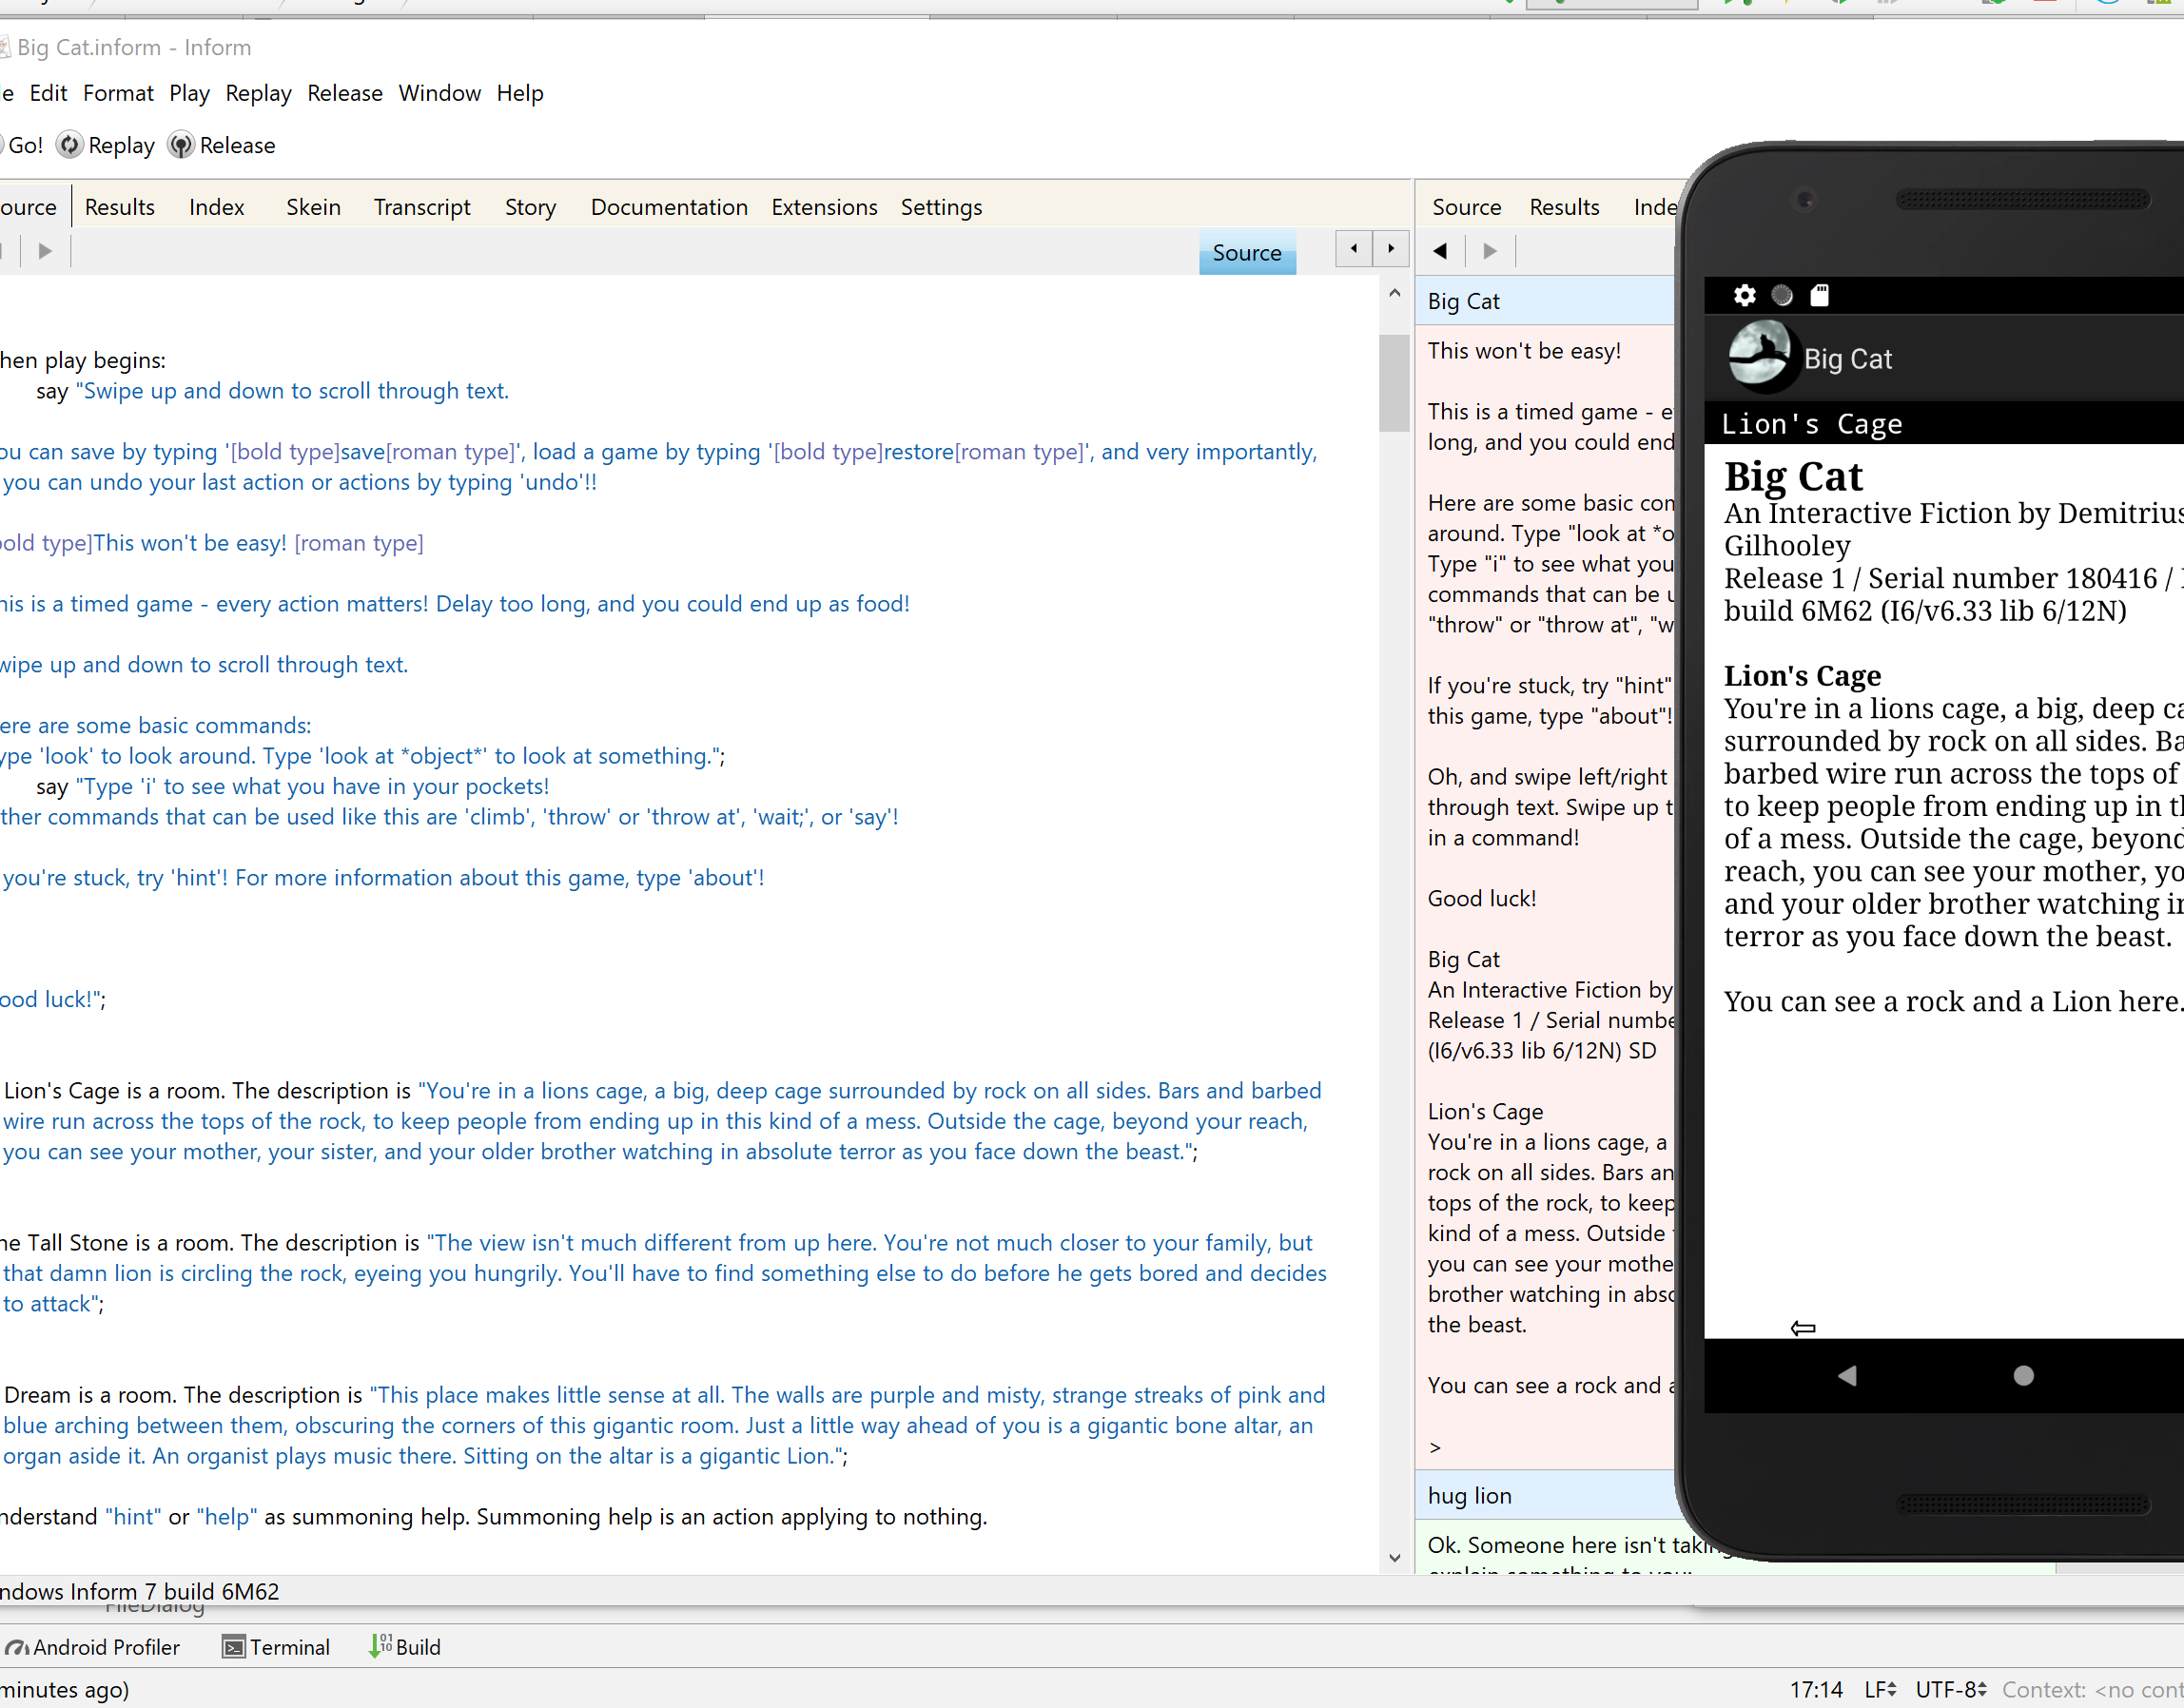Click the Release toolbar icon
This screenshot has width=2184, height=1708.
point(180,145)
